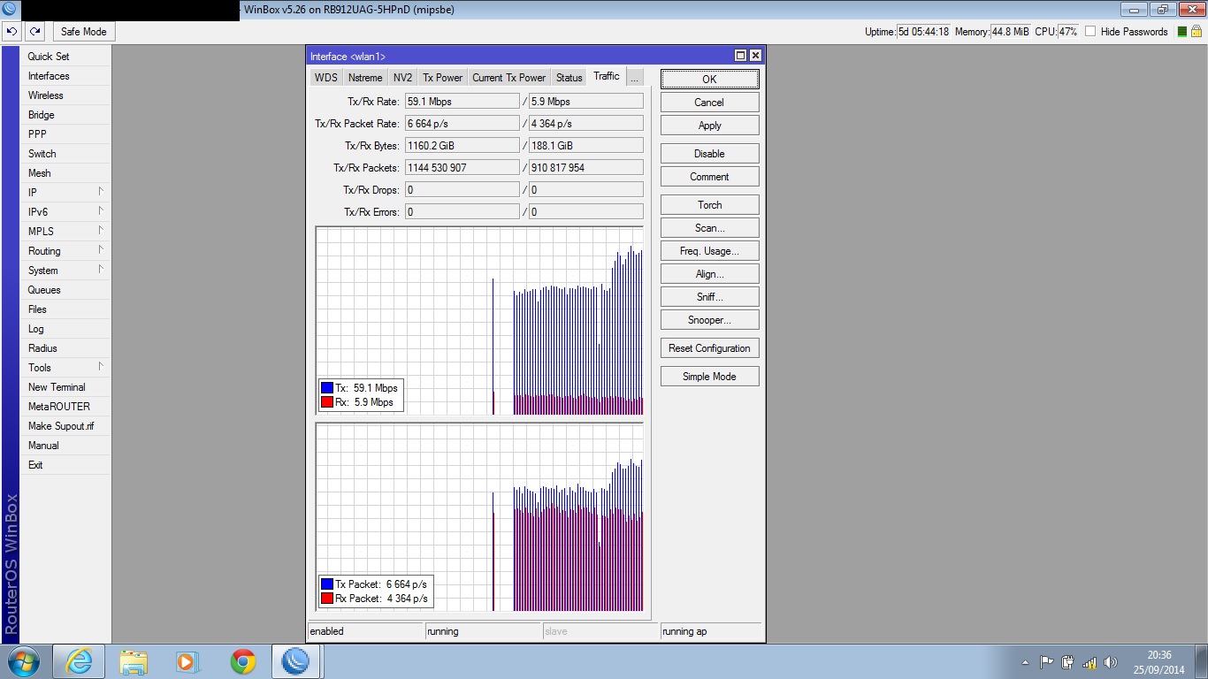This screenshot has width=1208, height=679.
Task: Open the Wireless menu item
Action: click(x=66, y=95)
